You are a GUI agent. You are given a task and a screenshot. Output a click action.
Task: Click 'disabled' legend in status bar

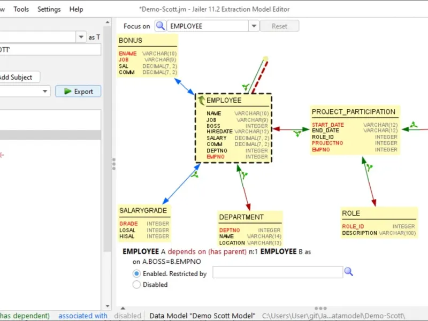click(127, 316)
